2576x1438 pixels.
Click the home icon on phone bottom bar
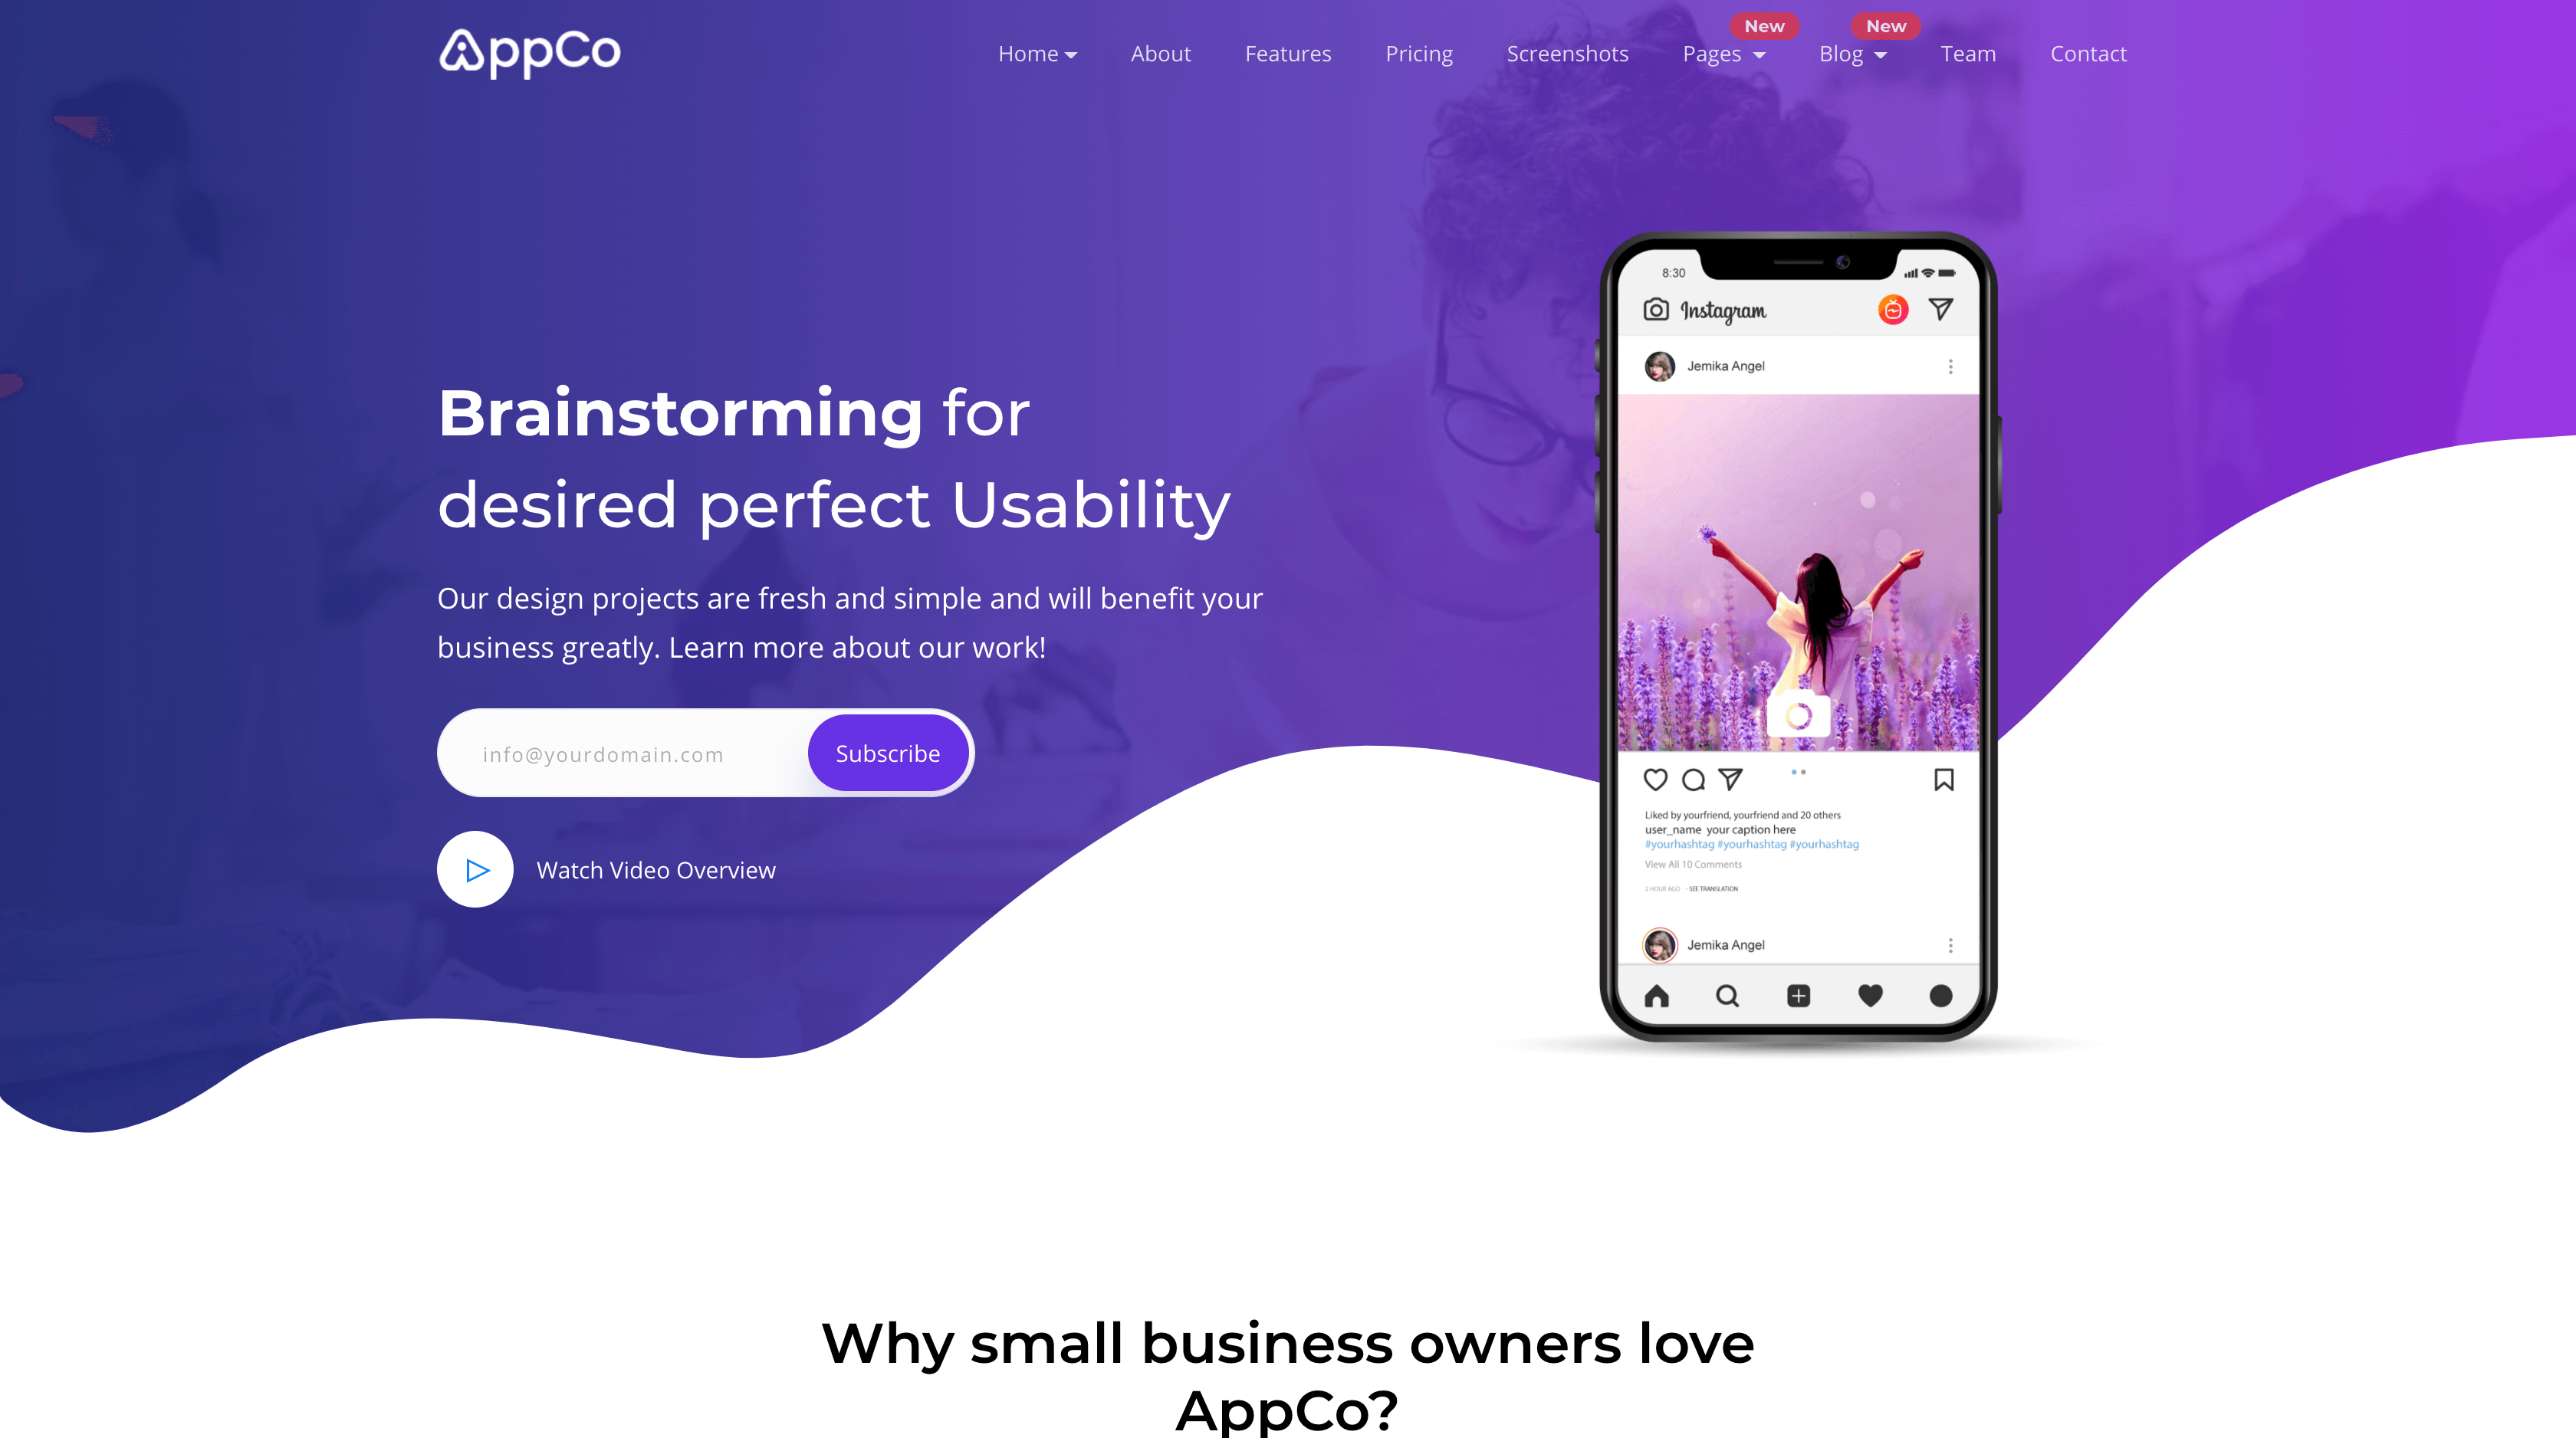point(1656,994)
